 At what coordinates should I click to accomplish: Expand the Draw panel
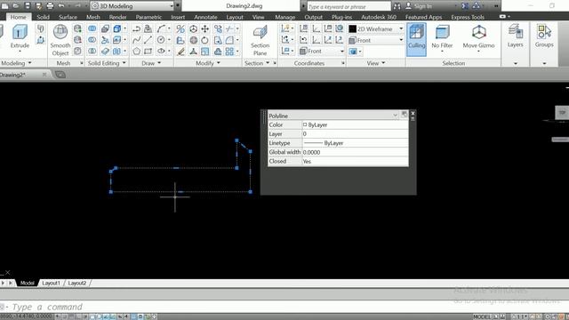point(151,63)
